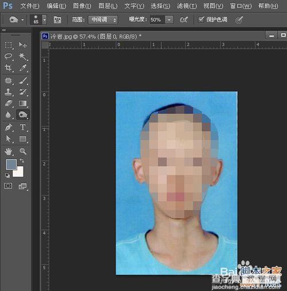The width and height of the screenshot is (287, 291).
Task: Open the 文件(F) menu
Action: click(x=30, y=6)
